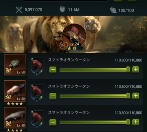Image resolution: width=147 pixels, height=132 pixels.
Task: Select the platypus S2 Lv.50 hero card
Action: pyautogui.click(x=15, y=91)
